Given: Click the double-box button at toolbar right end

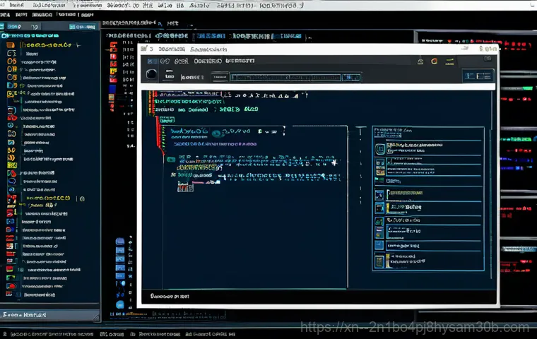Looking at the screenshot, I should [x=477, y=76].
